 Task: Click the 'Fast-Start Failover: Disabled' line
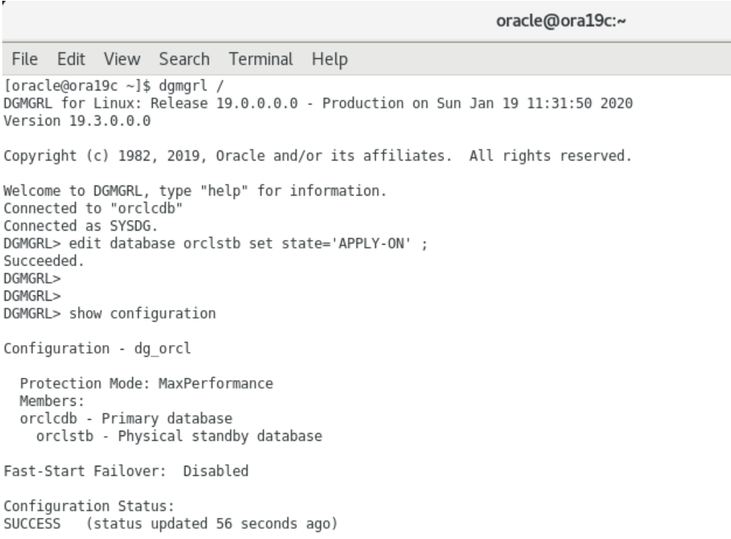click(126, 471)
